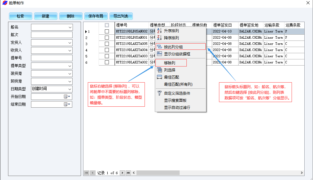Open the 日期类型 dropdown showing 创建时间
Viewport: 313px width, 180px height.
tap(70, 89)
